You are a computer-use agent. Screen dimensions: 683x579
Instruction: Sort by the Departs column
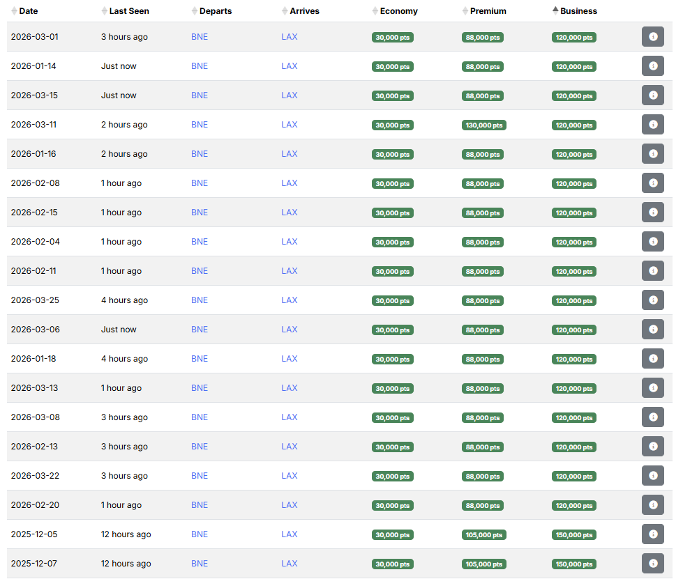[x=215, y=11]
